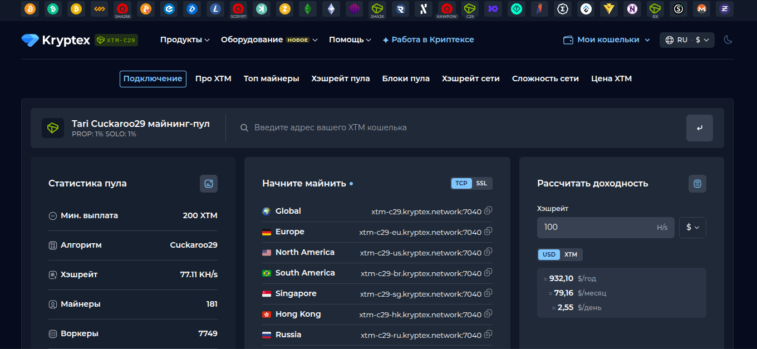Open the RU language and currency dropdown
The image size is (757, 349).
(x=686, y=40)
